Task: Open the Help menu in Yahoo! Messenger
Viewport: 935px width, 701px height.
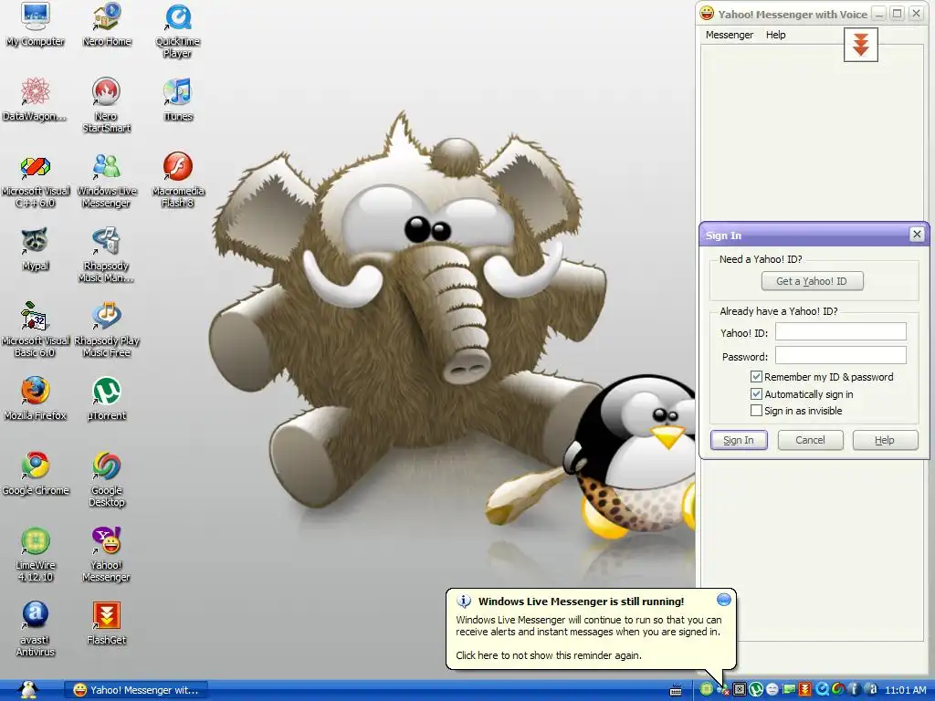Action: click(776, 35)
